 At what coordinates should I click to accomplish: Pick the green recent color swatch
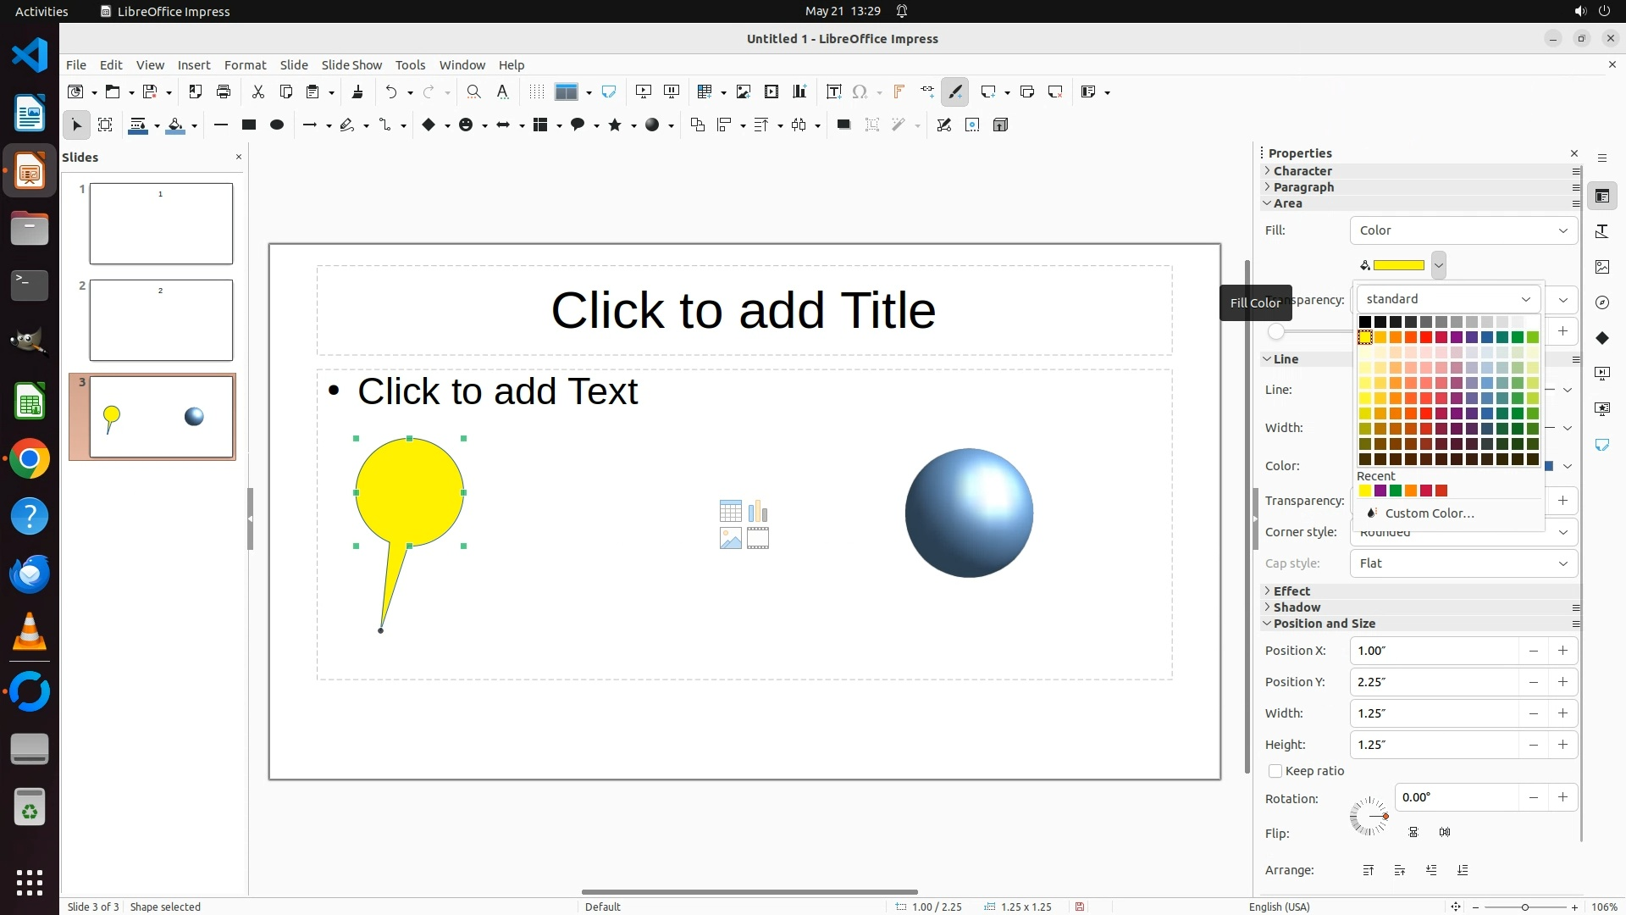point(1396,491)
